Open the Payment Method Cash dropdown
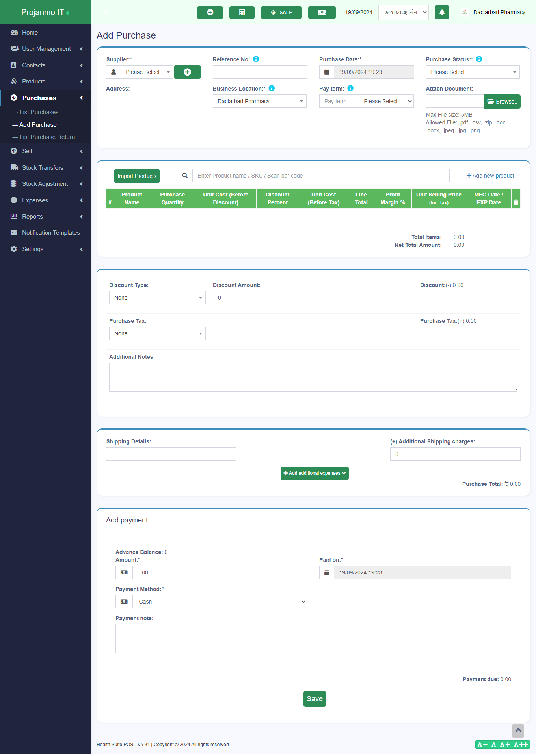 220,602
